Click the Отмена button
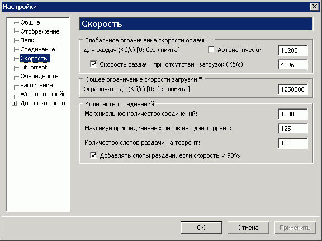 click(x=248, y=228)
